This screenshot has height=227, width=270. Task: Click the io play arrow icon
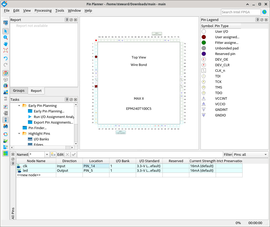pyautogui.click(x=6, y=147)
